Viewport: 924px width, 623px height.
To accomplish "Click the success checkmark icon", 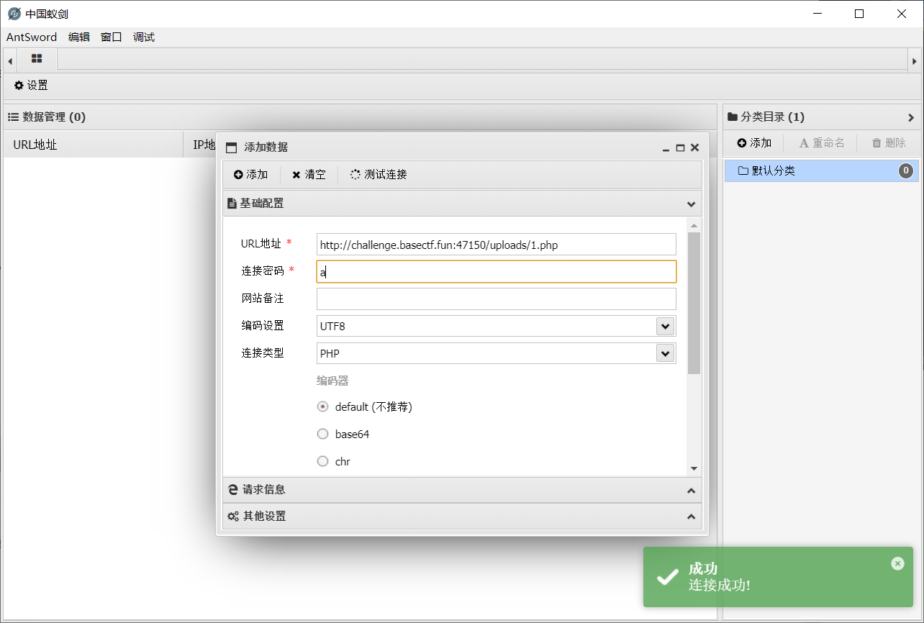I will [x=668, y=577].
